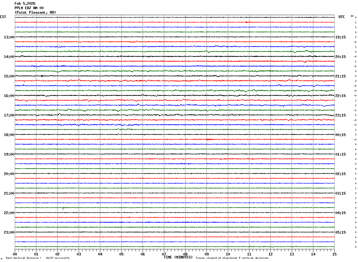Screen dimensions: 358x262
Task: Click the '04:15' UTC time label
Action: point(340,213)
